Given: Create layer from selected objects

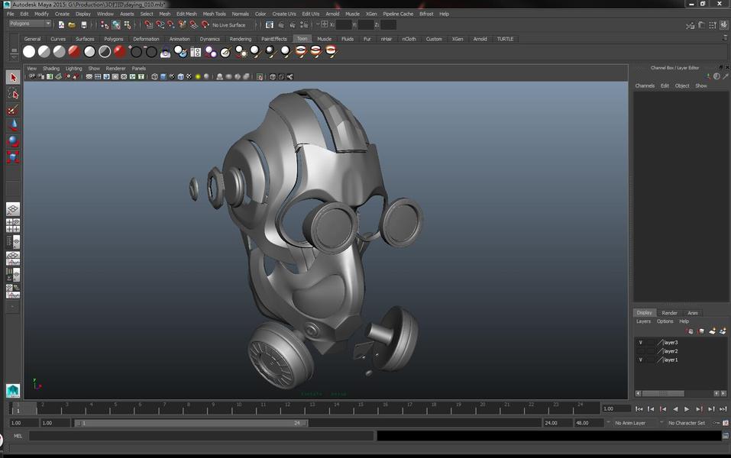Looking at the screenshot, I should click(x=723, y=331).
